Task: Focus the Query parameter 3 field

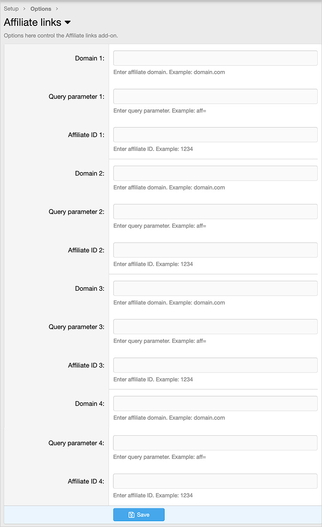Action: coord(215,327)
